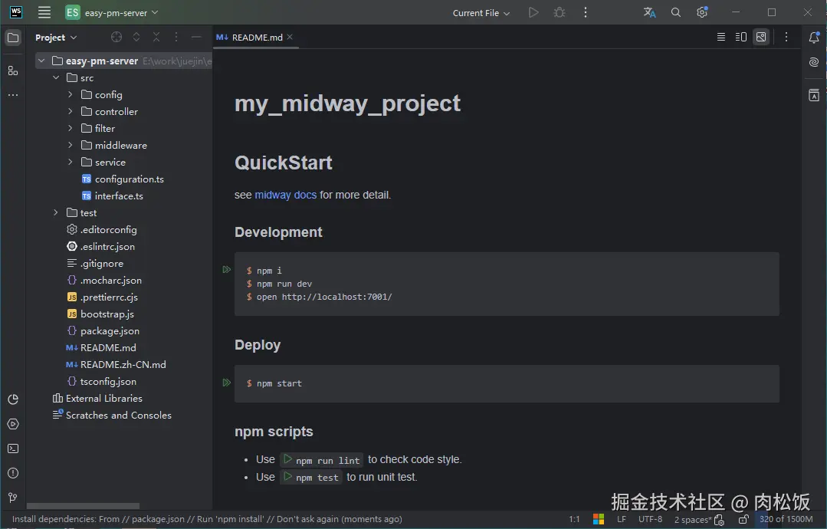Viewport: 827px width, 529px height.
Task: Start debugging with the bug icon
Action: click(560, 12)
